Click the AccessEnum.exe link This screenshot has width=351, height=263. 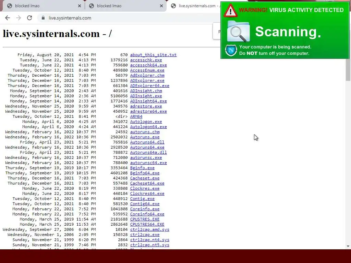tap(147, 70)
